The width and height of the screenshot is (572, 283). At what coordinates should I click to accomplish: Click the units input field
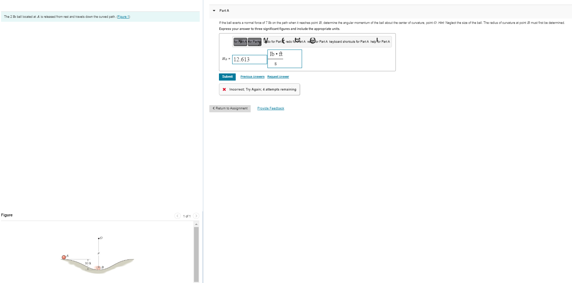(x=285, y=59)
